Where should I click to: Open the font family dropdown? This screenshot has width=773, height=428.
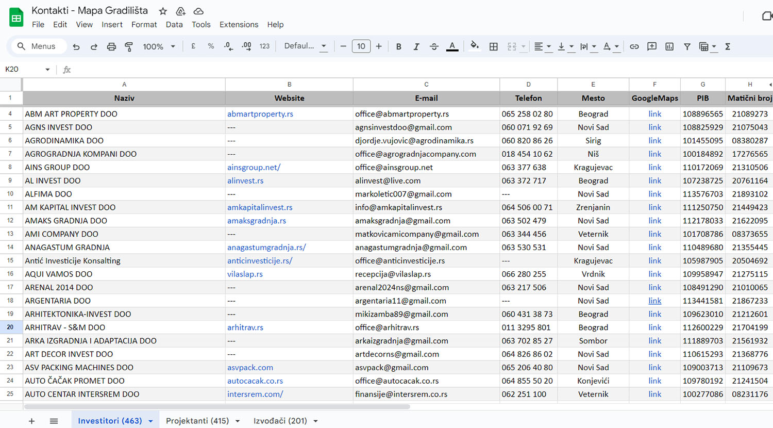tap(305, 46)
